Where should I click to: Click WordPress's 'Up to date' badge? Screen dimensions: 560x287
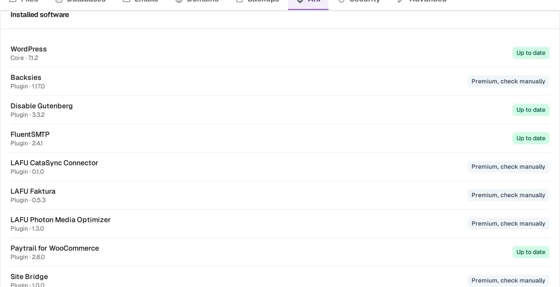click(531, 53)
